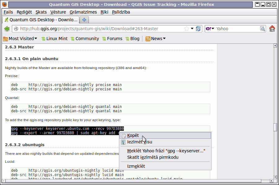Screen dimensions: 279x185
Task: Click the Firefox logo in title bar
Action: (x=4, y=4)
